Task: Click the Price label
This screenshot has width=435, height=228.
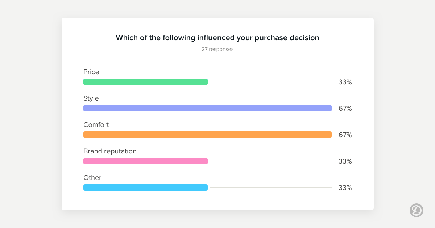Action: (x=91, y=72)
